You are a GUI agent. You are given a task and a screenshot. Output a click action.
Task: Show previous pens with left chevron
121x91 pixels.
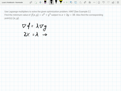tap(48, 2)
